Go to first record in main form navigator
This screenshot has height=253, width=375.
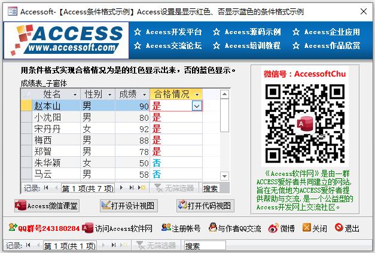click(28, 245)
